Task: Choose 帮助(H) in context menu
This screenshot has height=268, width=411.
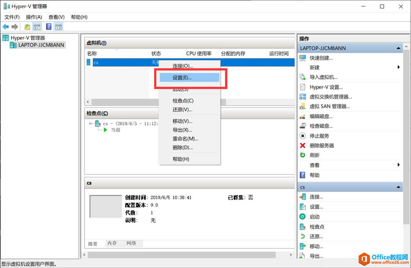Action: click(189, 159)
